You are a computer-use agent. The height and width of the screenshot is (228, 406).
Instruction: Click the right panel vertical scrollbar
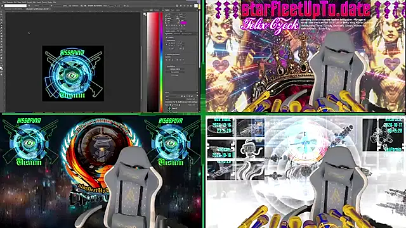point(200,39)
